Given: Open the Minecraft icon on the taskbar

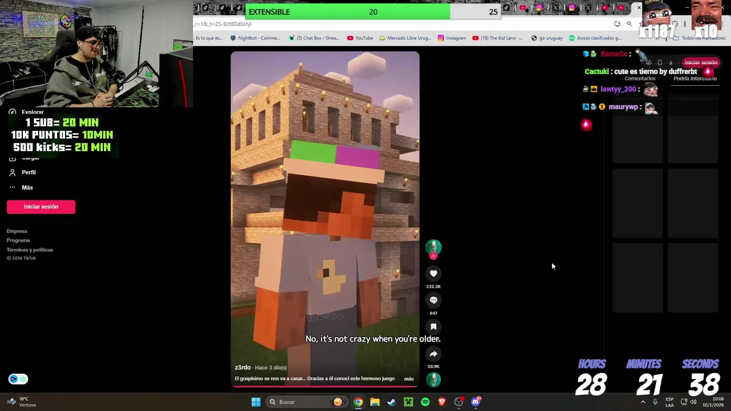Looking at the screenshot, I should pyautogui.click(x=408, y=402).
